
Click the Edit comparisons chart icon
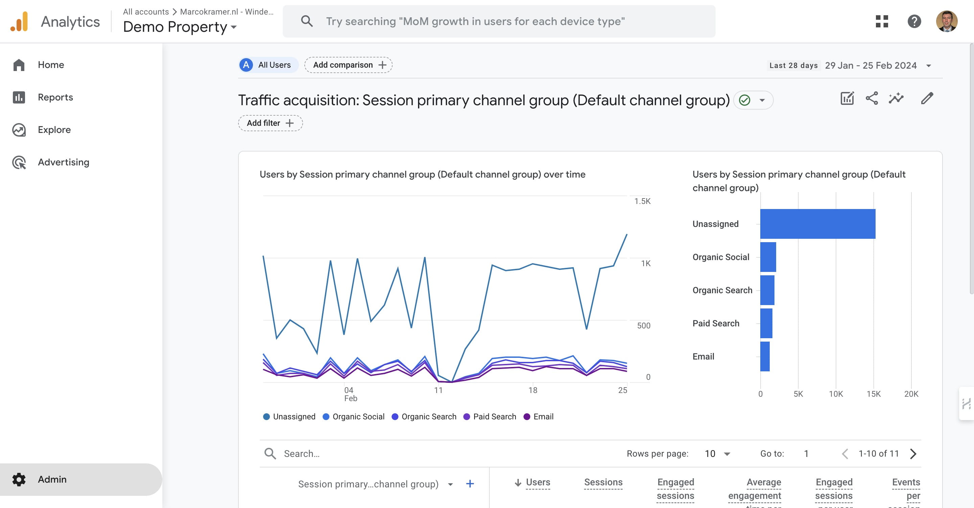847,98
